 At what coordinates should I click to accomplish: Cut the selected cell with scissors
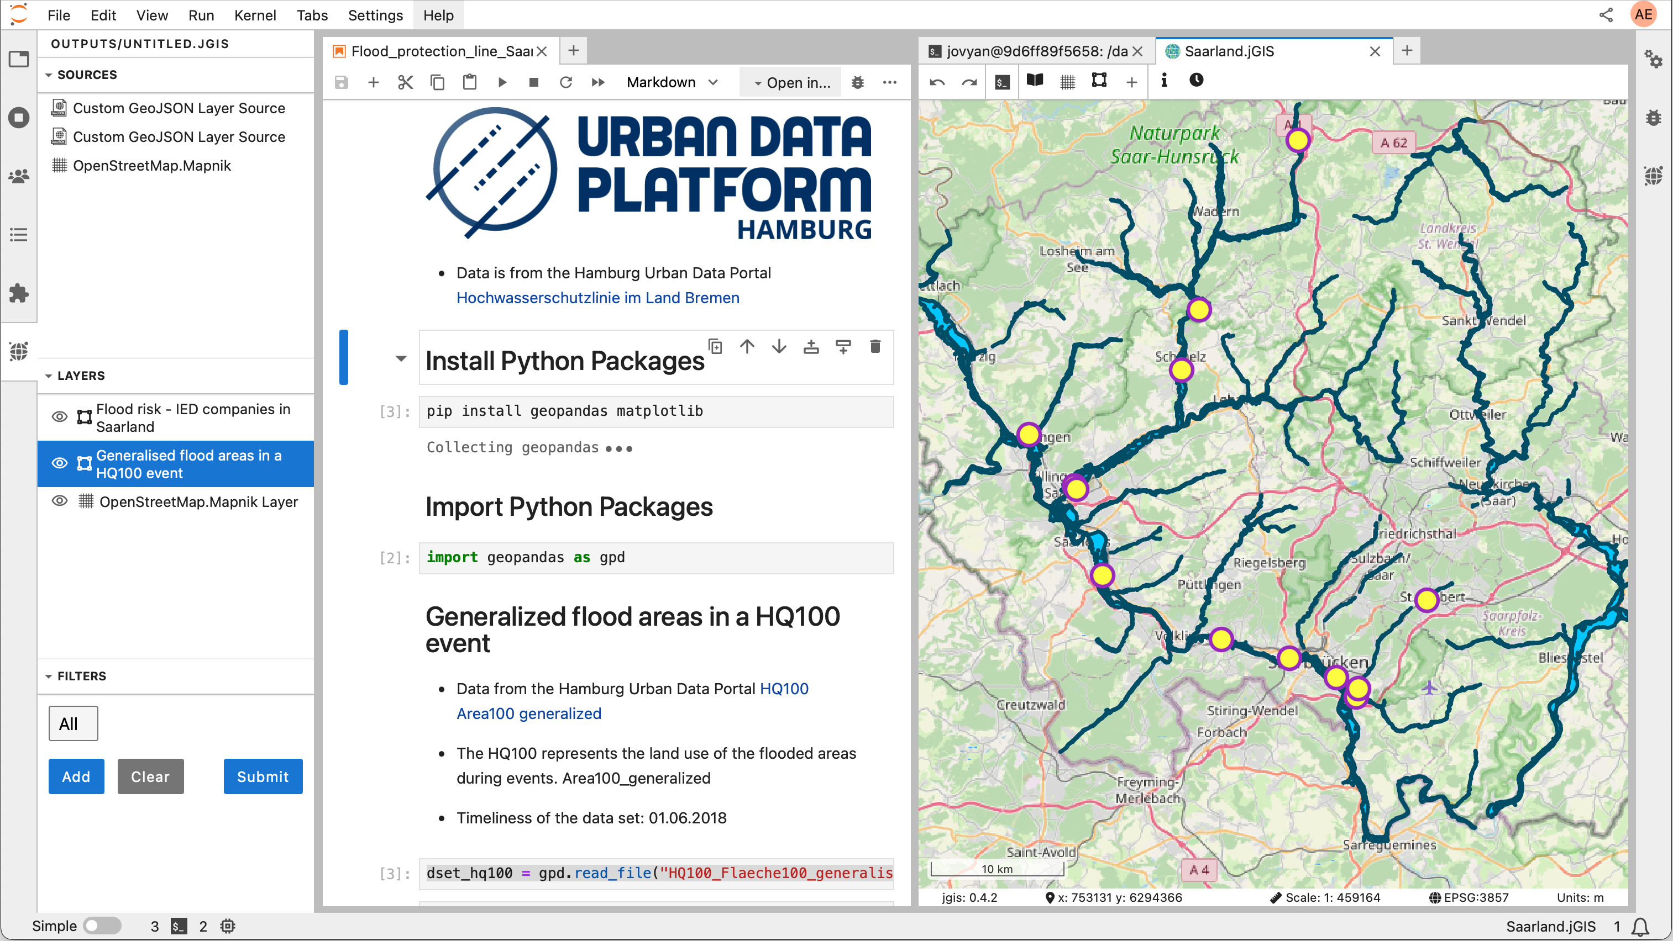405,82
